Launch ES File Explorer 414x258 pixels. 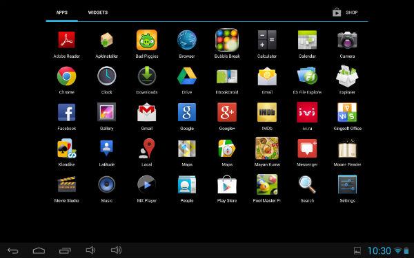(x=307, y=76)
